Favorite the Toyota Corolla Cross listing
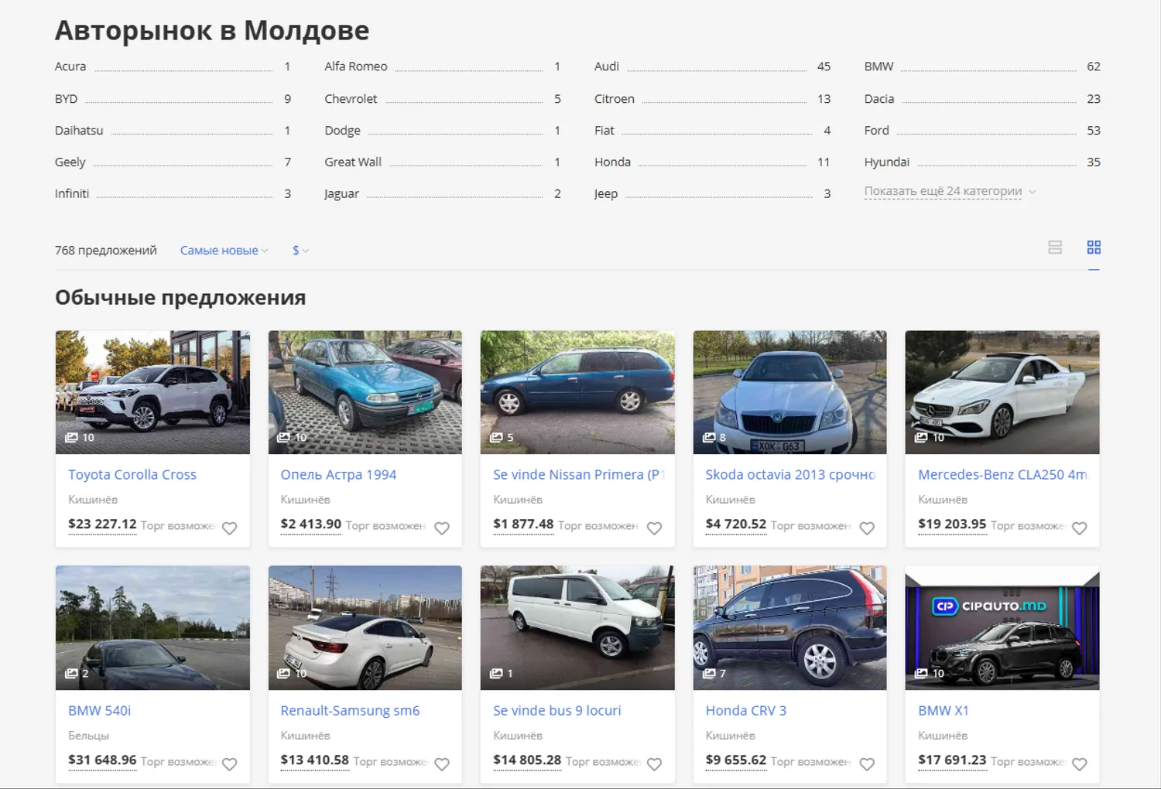This screenshot has height=789, width=1161. click(x=230, y=528)
